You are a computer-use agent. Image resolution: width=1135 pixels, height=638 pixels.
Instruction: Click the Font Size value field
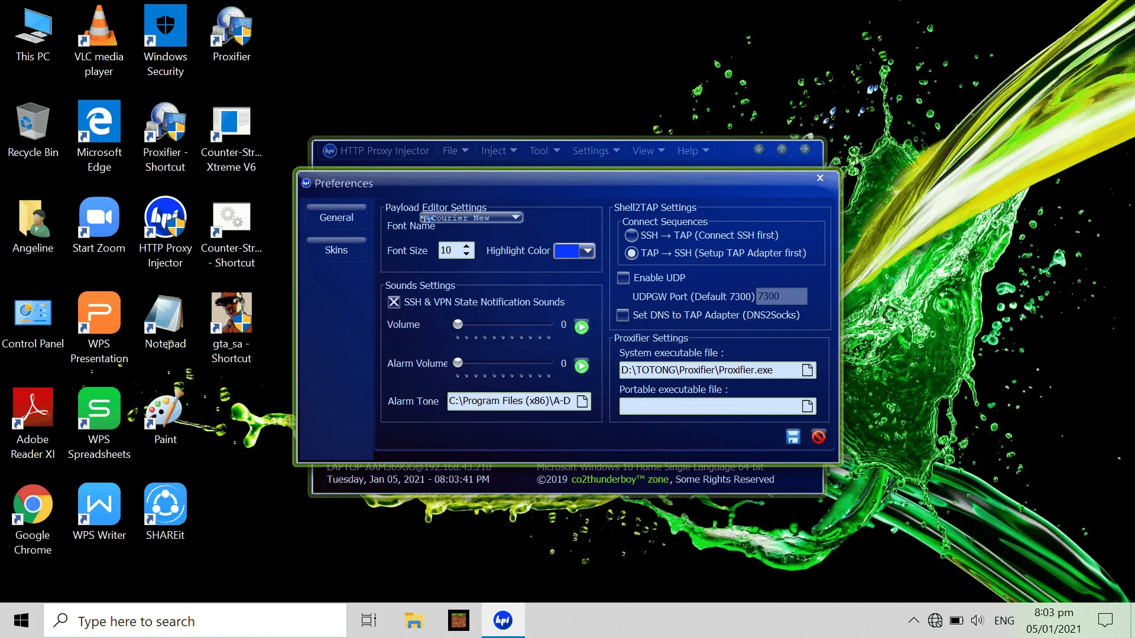point(450,250)
